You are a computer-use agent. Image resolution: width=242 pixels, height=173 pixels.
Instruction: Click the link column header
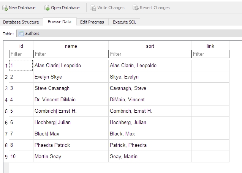[x=210, y=46]
